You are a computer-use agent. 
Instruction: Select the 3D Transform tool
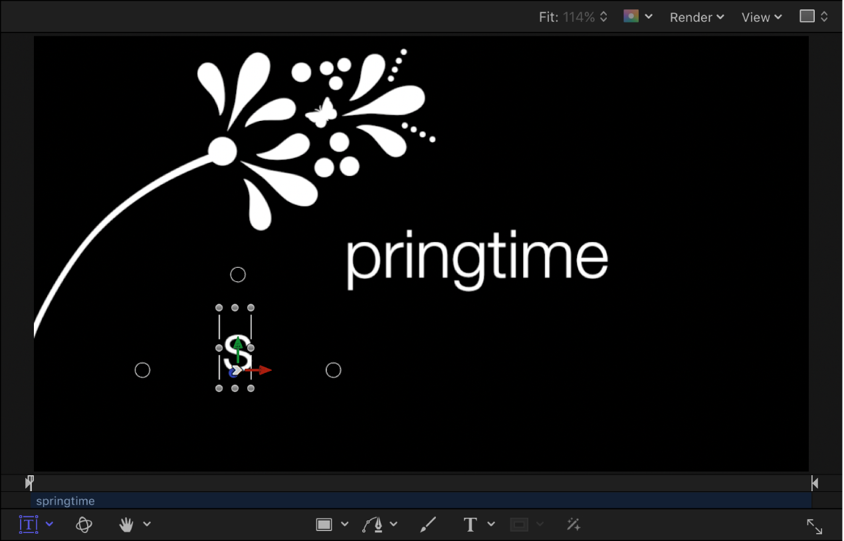[x=84, y=524]
